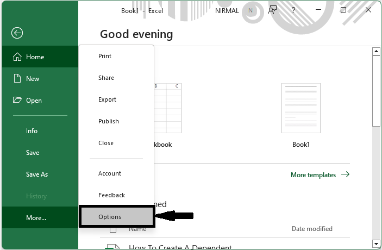This screenshot has width=382, height=250.
Task: Maximize the Excel window
Action: click(x=343, y=10)
